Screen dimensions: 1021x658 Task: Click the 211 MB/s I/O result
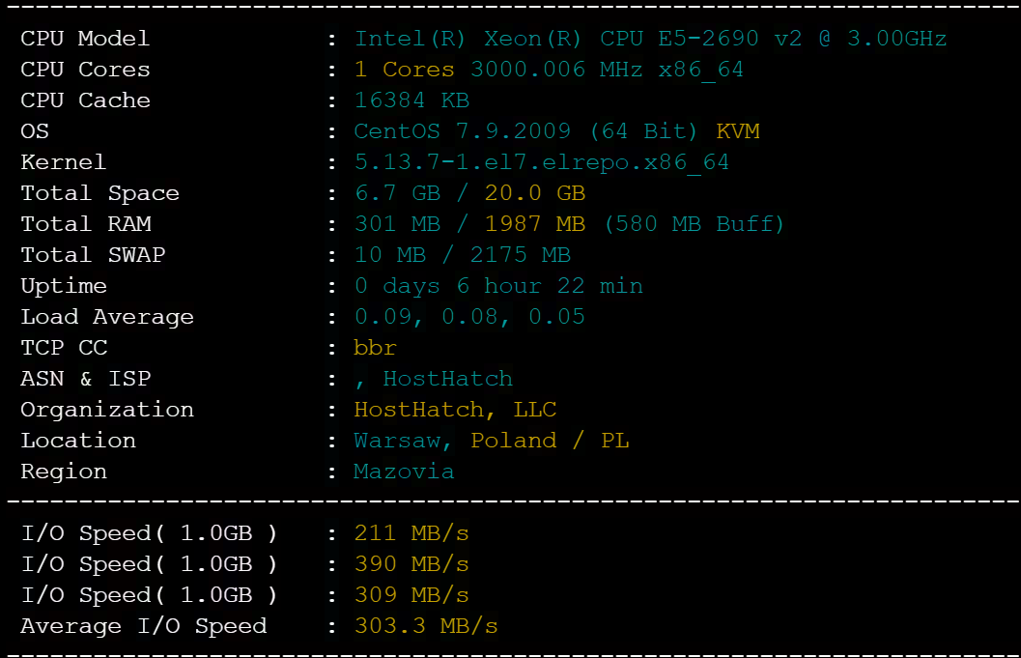point(411,533)
